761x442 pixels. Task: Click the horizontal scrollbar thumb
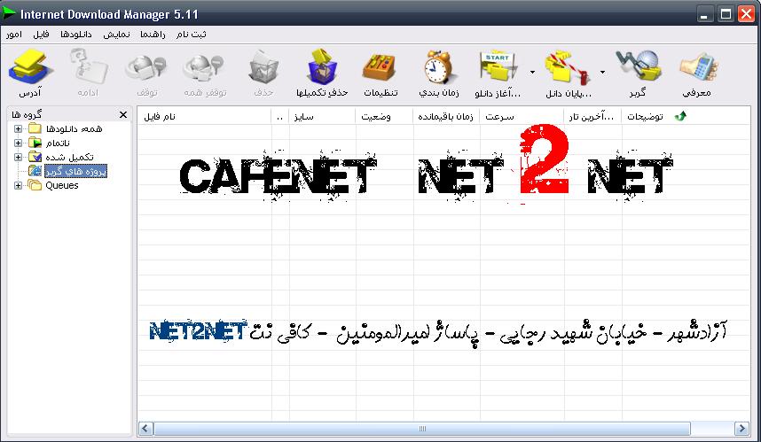point(422,429)
